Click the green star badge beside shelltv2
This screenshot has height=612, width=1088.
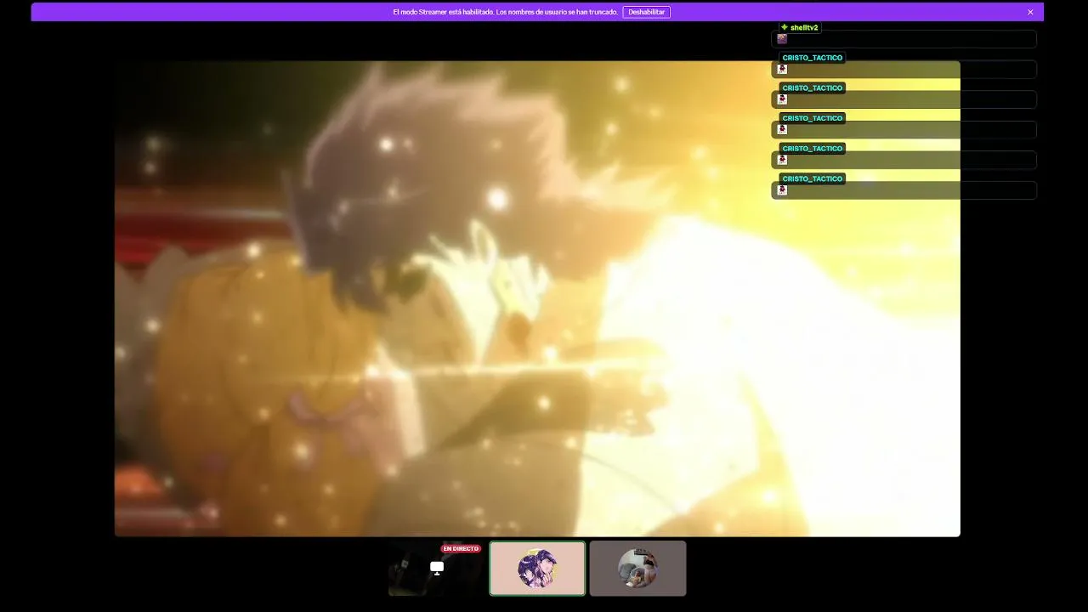(785, 28)
